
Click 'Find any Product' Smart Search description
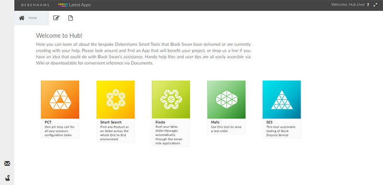click(x=114, y=133)
